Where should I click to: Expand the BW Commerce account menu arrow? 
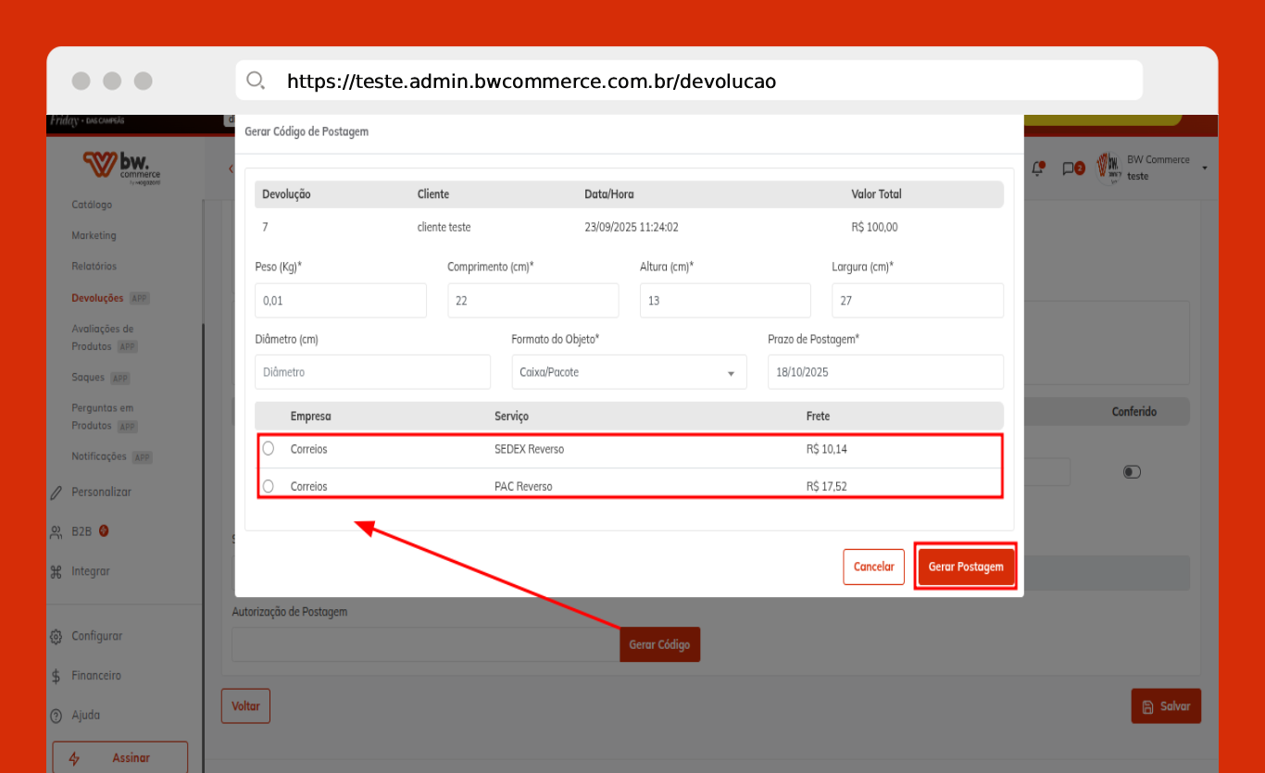1204,168
